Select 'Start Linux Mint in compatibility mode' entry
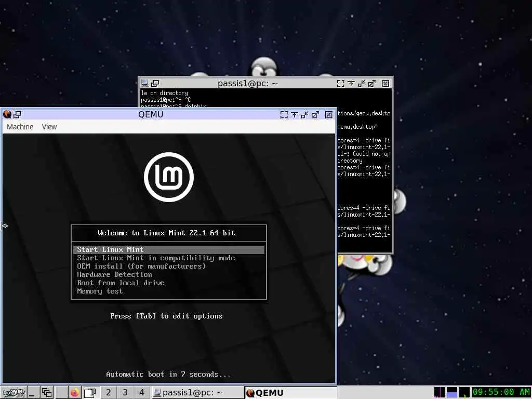The image size is (532, 399). point(169,258)
